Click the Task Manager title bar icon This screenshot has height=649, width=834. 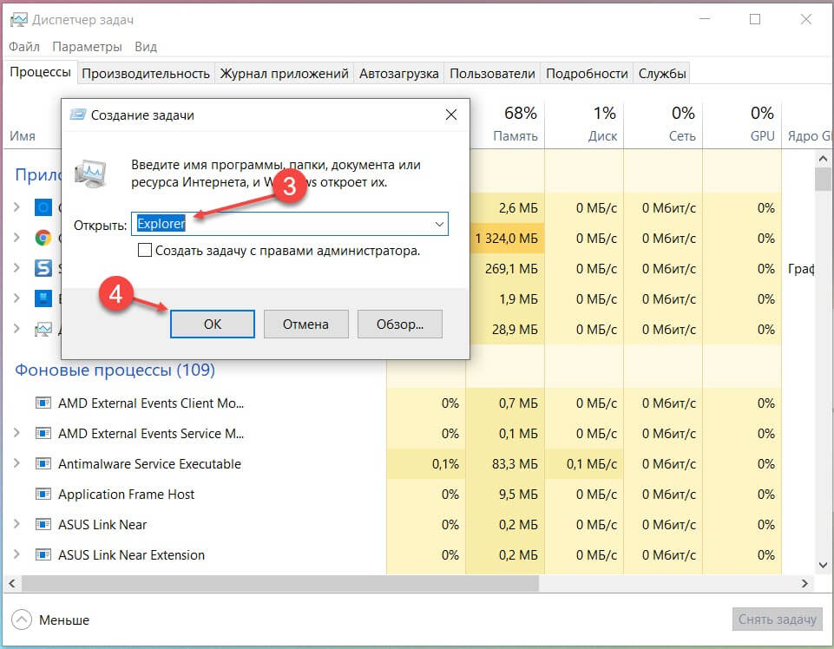[18, 20]
